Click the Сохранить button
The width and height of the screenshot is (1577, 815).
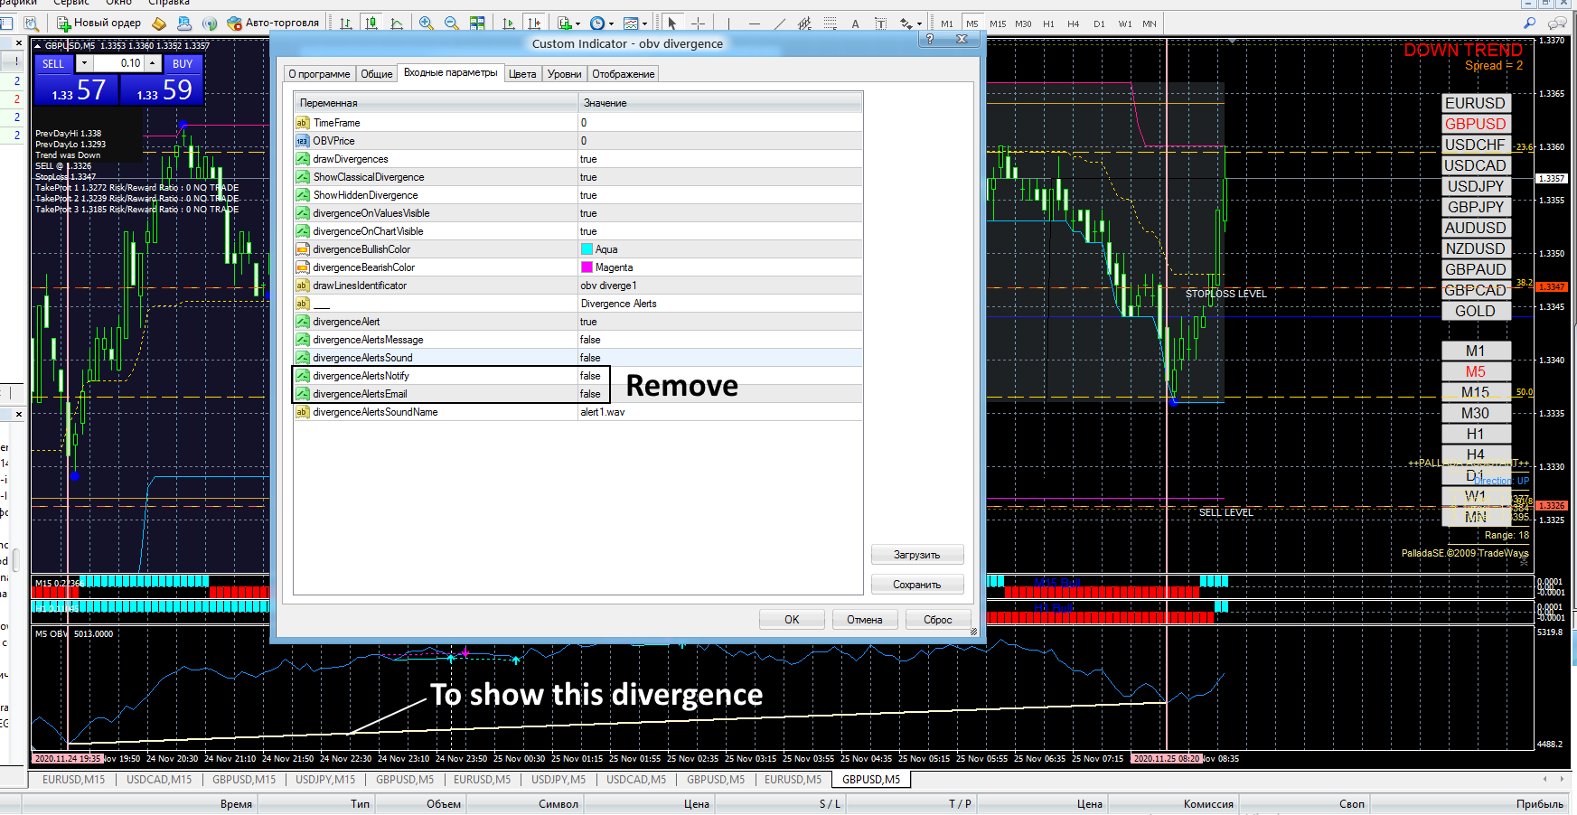coord(916,585)
